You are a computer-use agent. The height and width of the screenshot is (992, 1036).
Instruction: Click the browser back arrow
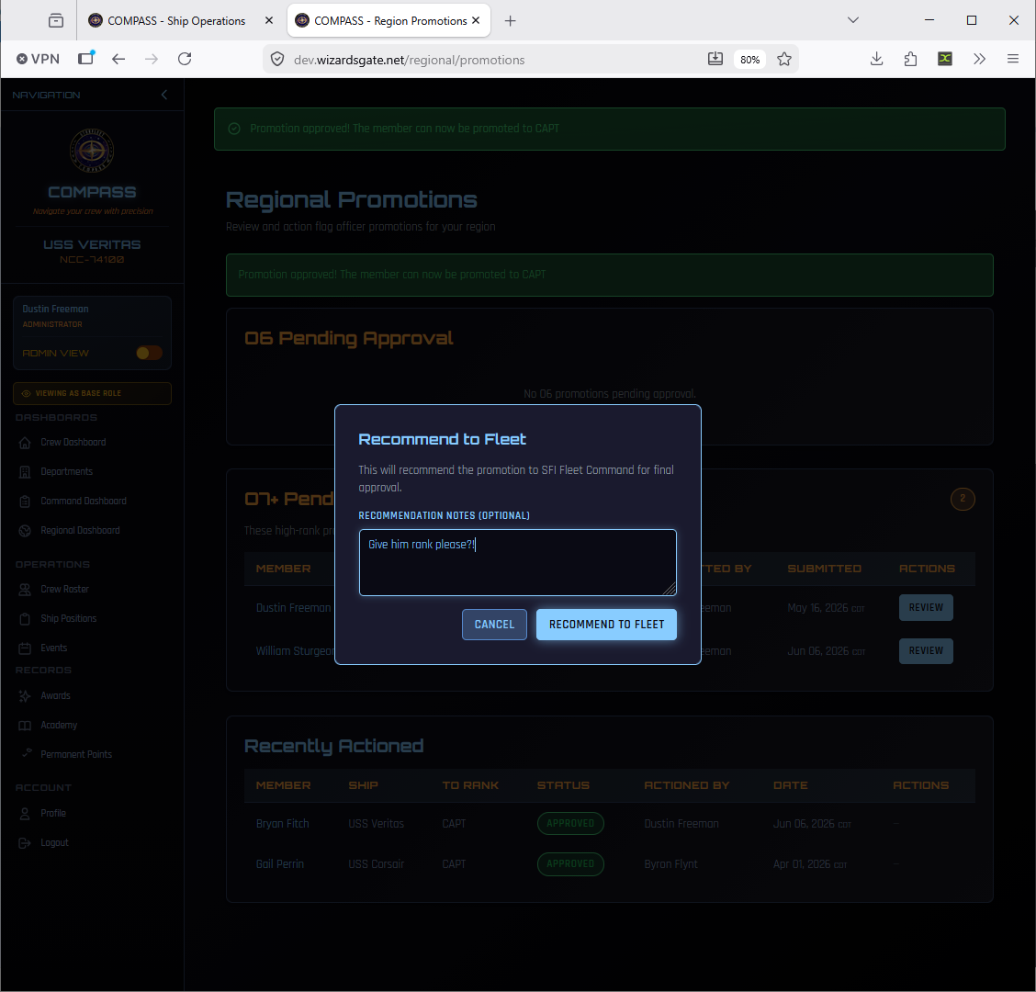click(118, 60)
